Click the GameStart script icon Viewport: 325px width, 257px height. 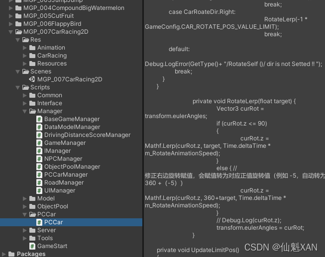32,246
